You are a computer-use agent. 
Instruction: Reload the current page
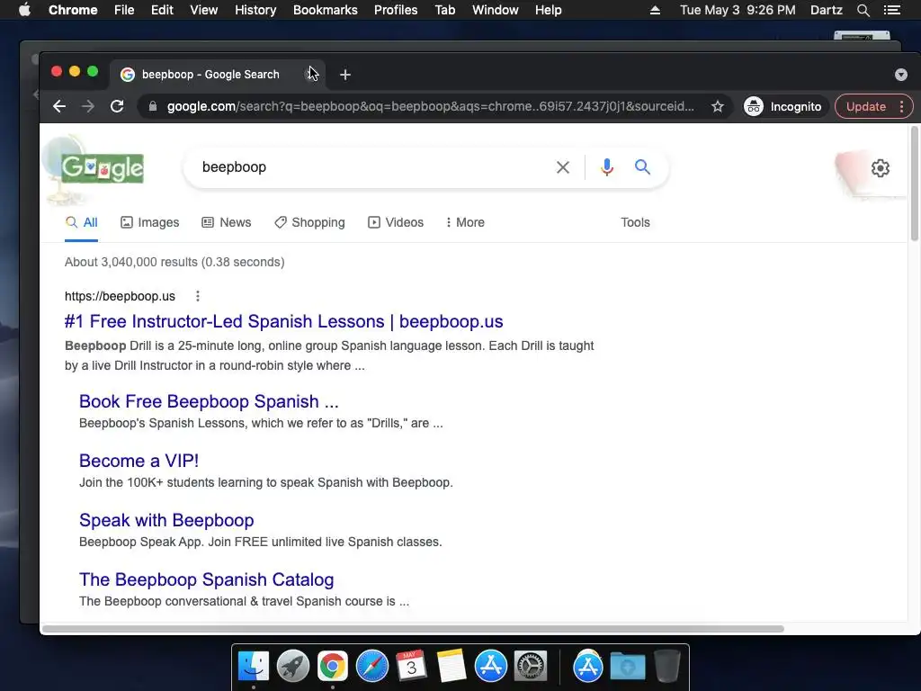117,106
